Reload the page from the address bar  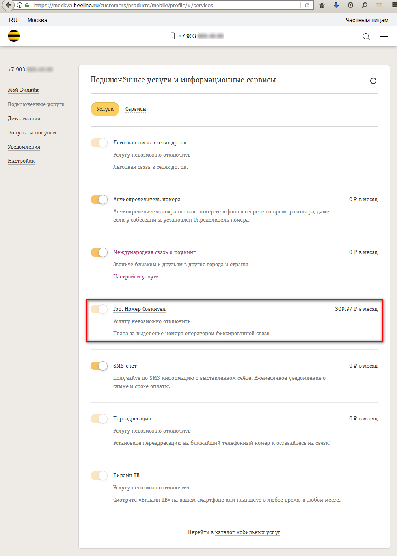tap(307, 5)
